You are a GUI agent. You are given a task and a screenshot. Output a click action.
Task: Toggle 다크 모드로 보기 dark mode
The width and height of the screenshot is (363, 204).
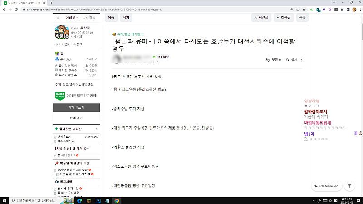327,186
